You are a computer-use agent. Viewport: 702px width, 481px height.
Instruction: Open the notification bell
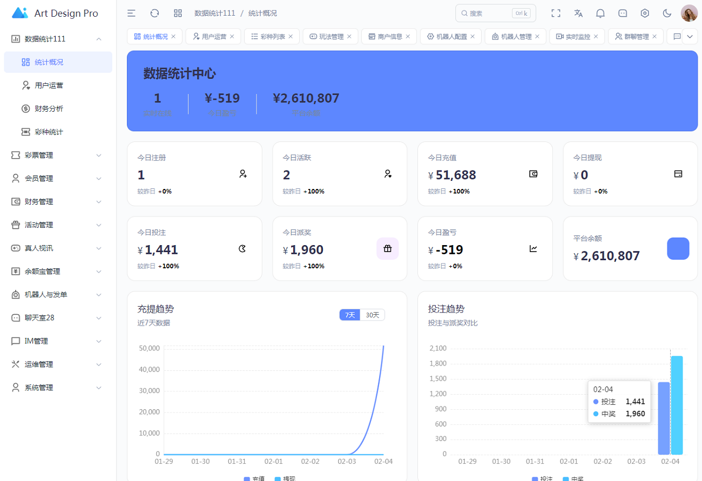pyautogui.click(x=600, y=13)
